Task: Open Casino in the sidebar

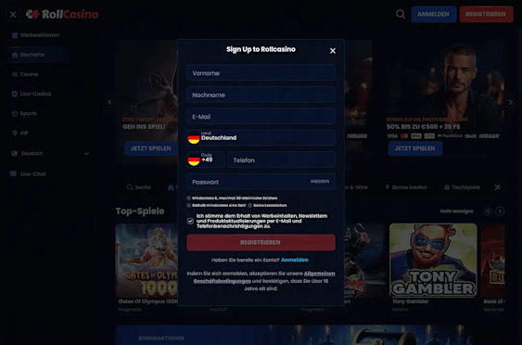Action: pos(25,74)
